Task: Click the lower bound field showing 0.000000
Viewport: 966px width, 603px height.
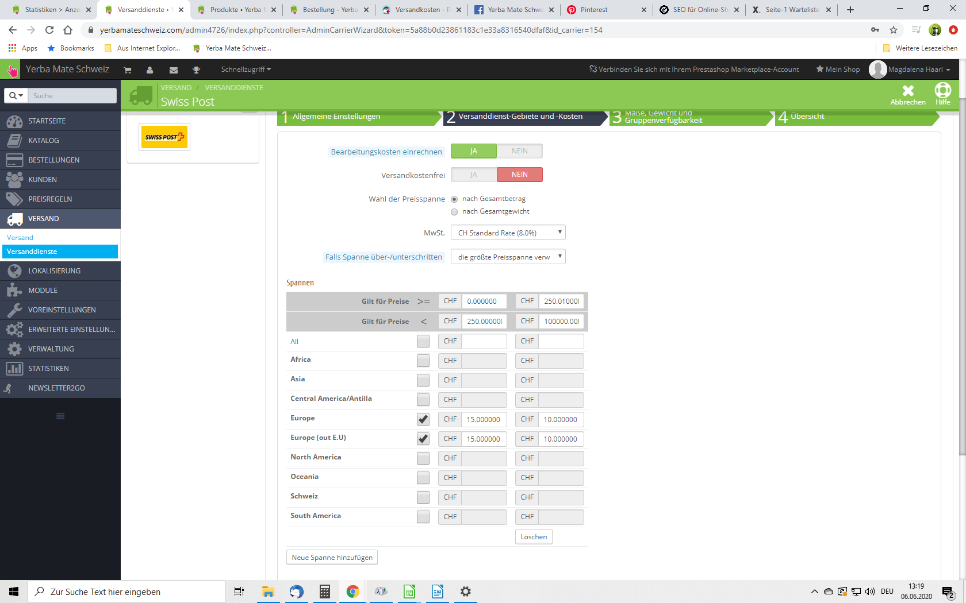Action: (x=484, y=301)
